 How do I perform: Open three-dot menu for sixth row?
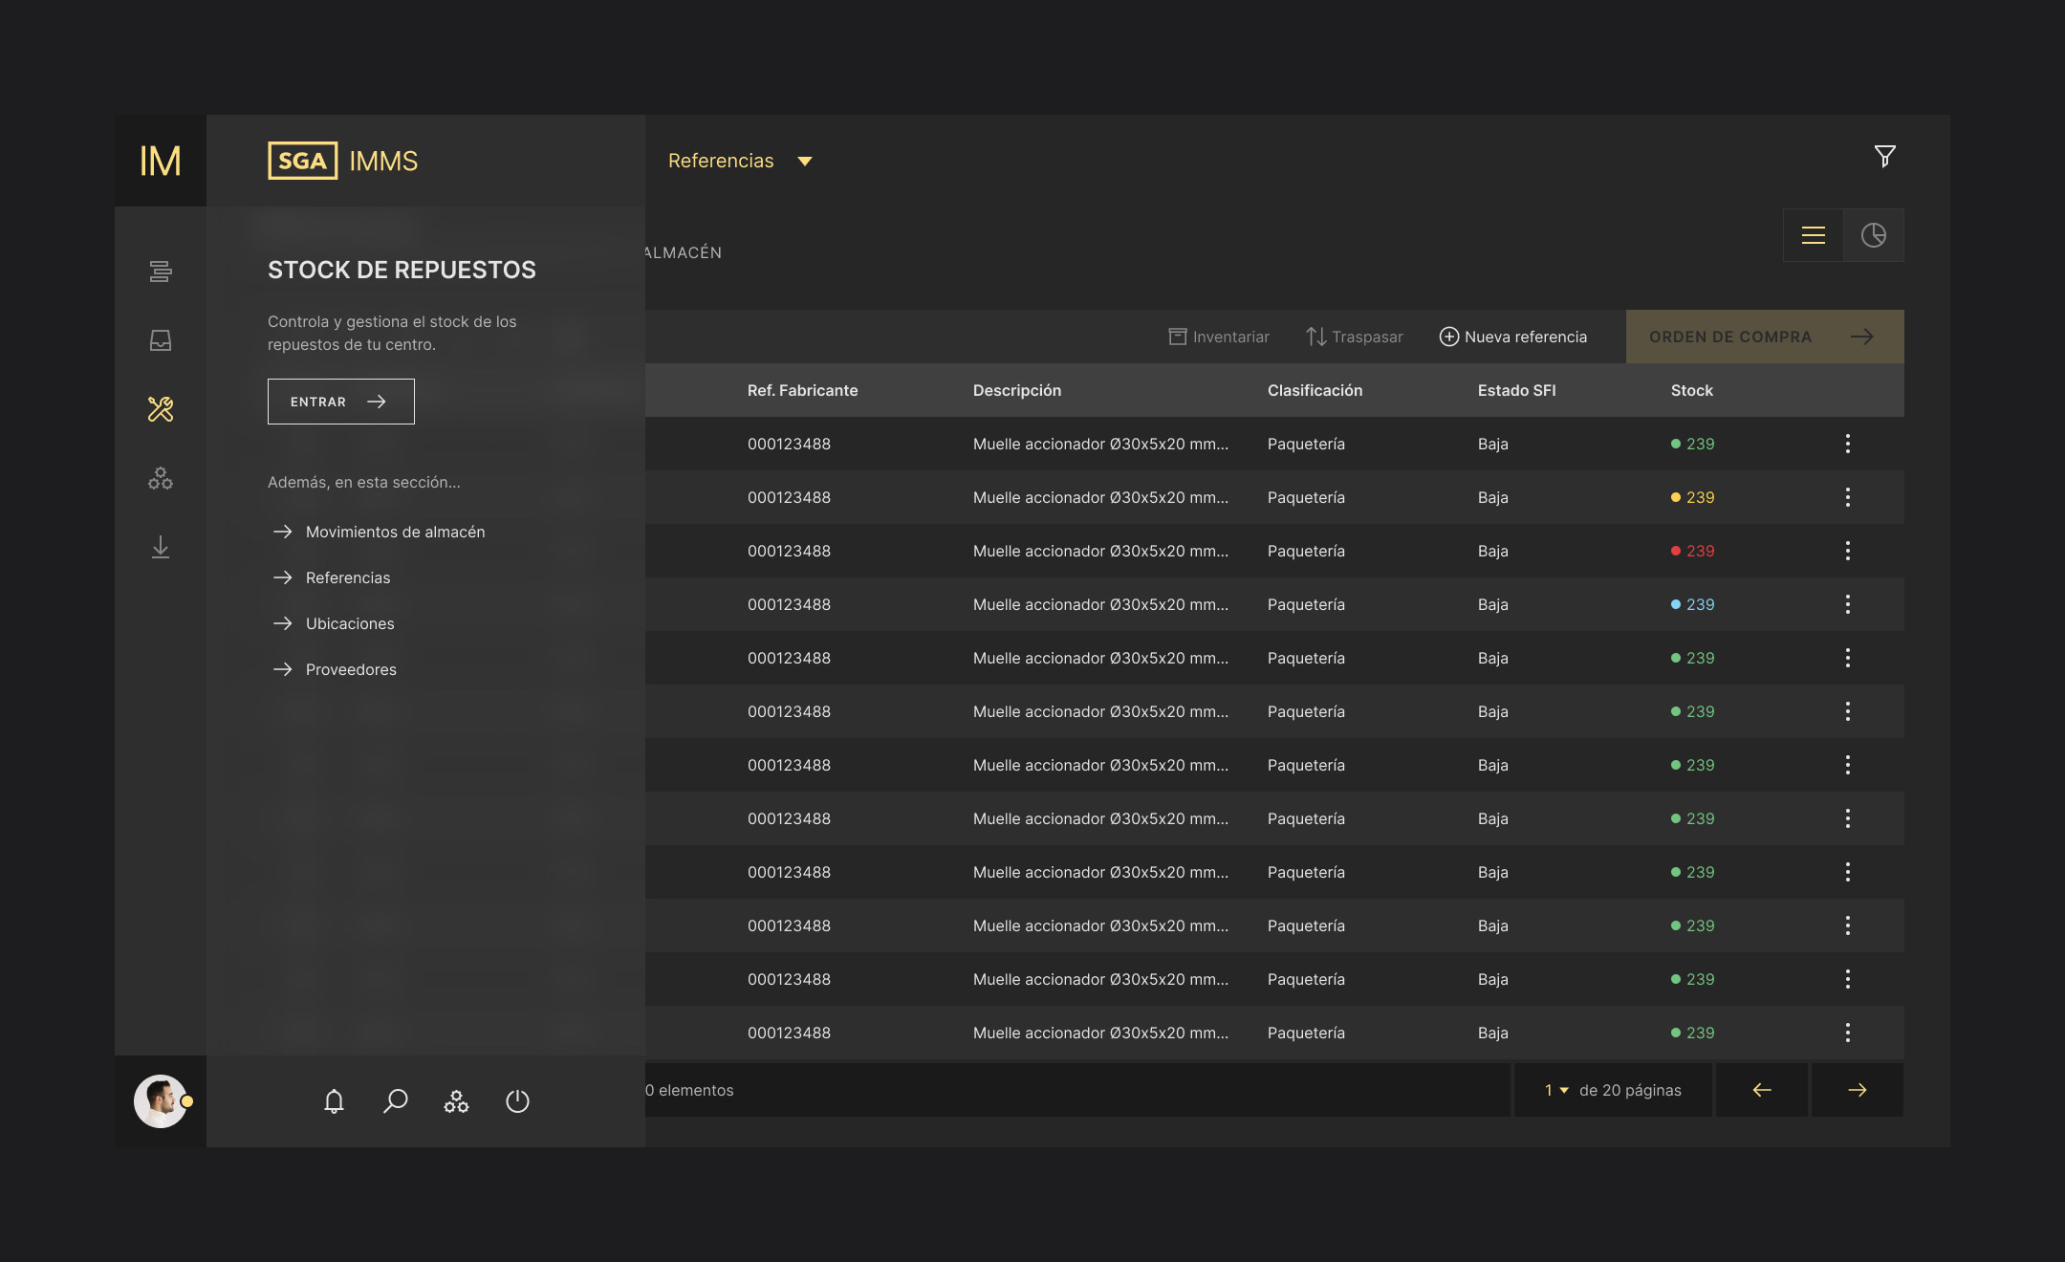pyautogui.click(x=1848, y=711)
